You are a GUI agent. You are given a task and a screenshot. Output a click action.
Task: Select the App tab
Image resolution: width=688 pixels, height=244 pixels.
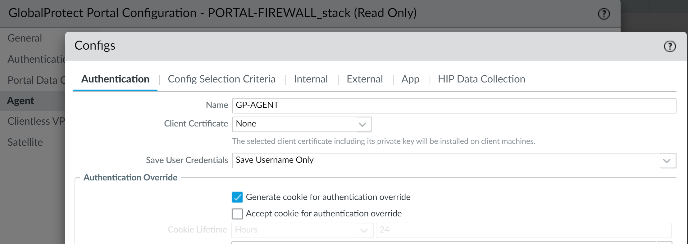(x=410, y=79)
